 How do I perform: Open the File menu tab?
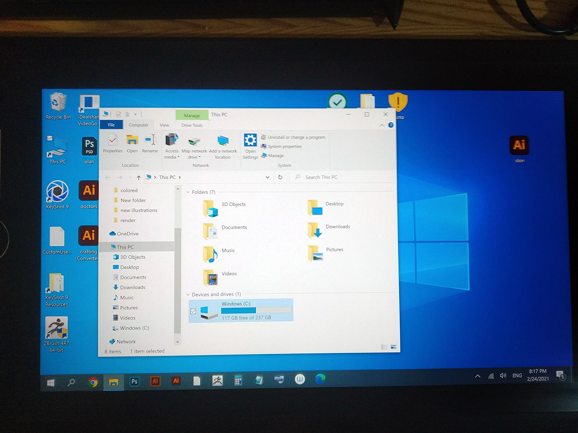pos(111,125)
